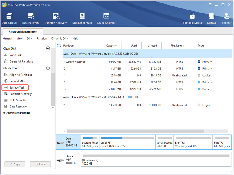Viewport: 234px width, 175px height.
Task: Open the Dynamic Disk menu
Action: tap(60, 38)
